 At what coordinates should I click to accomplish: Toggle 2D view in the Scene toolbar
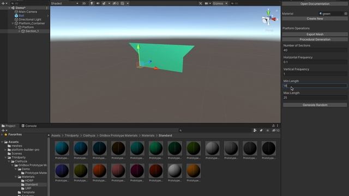[84, 3]
